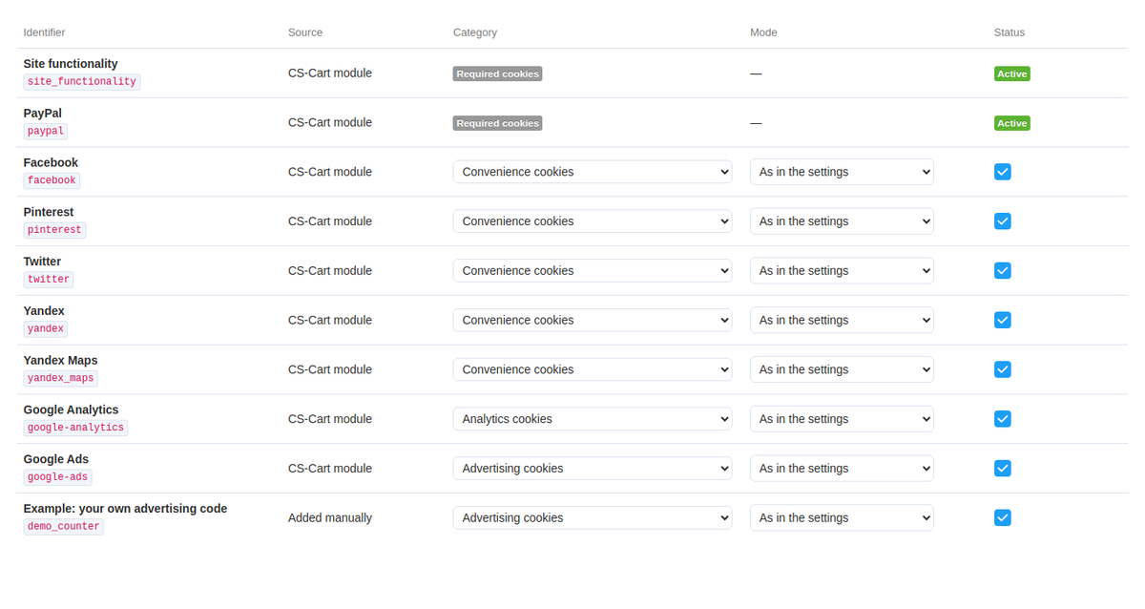Click the google-analytics identifier code
Screen dimensions: 1145x609
[75, 428]
